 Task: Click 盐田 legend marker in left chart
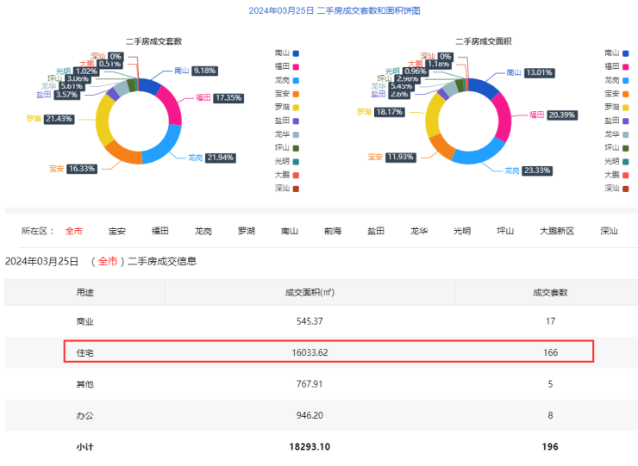click(x=297, y=121)
